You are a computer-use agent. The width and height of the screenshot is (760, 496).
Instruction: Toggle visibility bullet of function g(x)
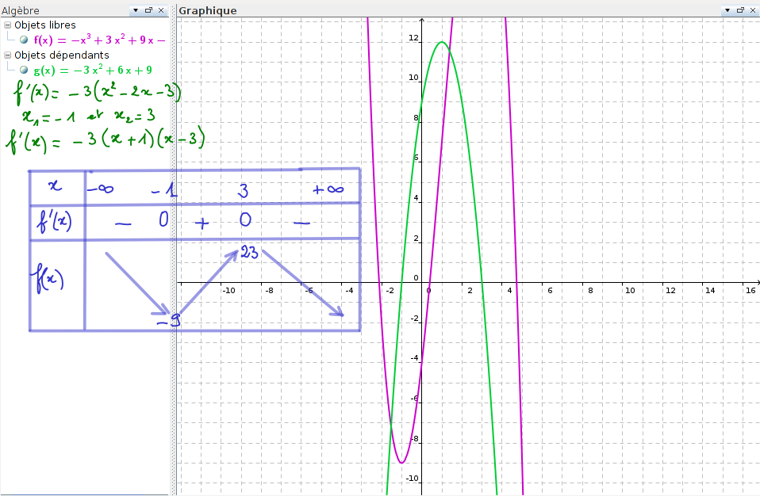coord(24,70)
